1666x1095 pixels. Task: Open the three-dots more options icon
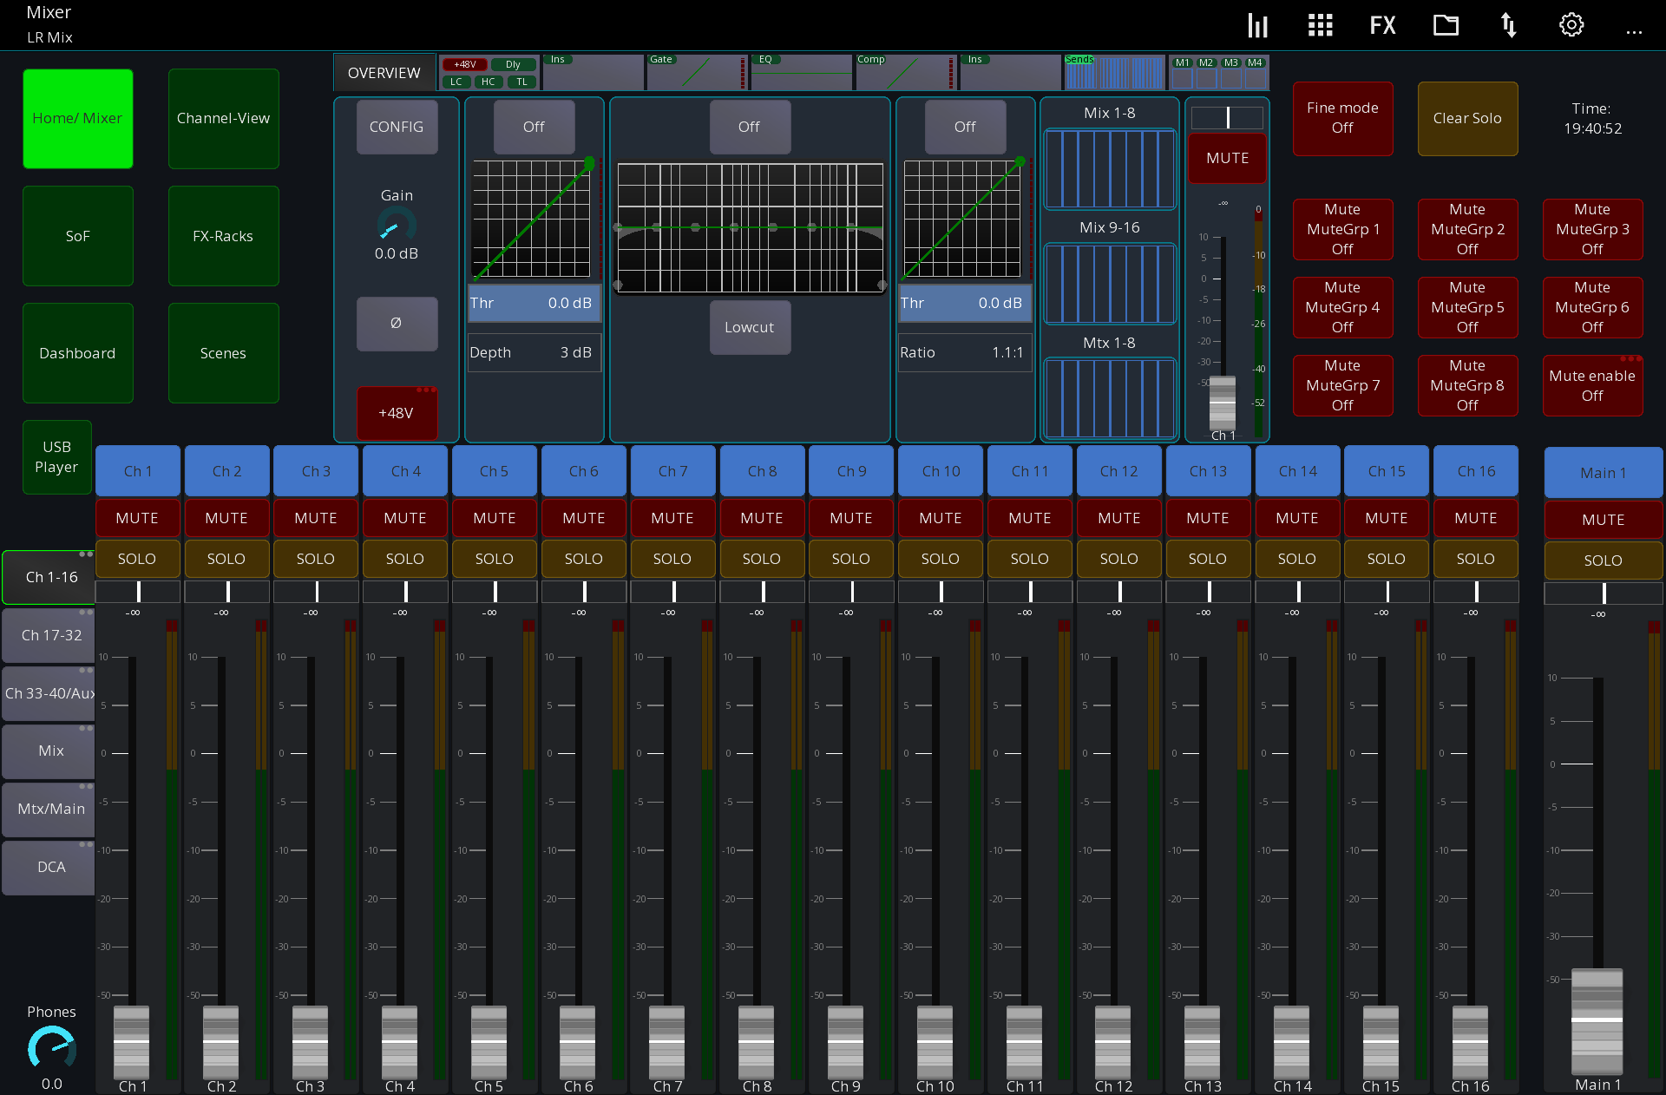(x=1634, y=32)
